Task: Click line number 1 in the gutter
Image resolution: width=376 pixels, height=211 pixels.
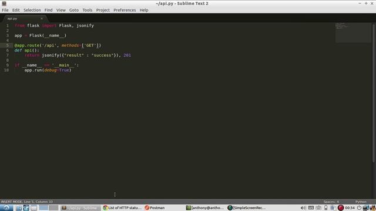Action: (x=8, y=26)
